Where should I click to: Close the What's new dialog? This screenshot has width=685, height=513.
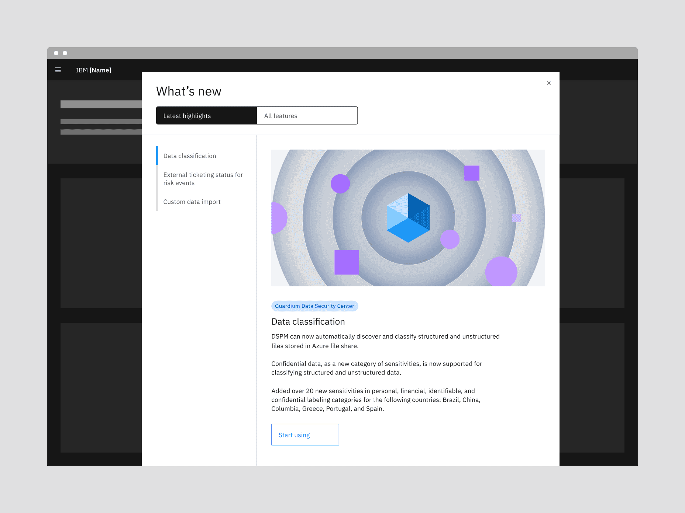tap(549, 83)
